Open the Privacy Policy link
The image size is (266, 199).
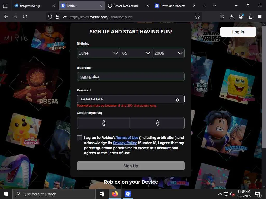pyautogui.click(x=125, y=143)
